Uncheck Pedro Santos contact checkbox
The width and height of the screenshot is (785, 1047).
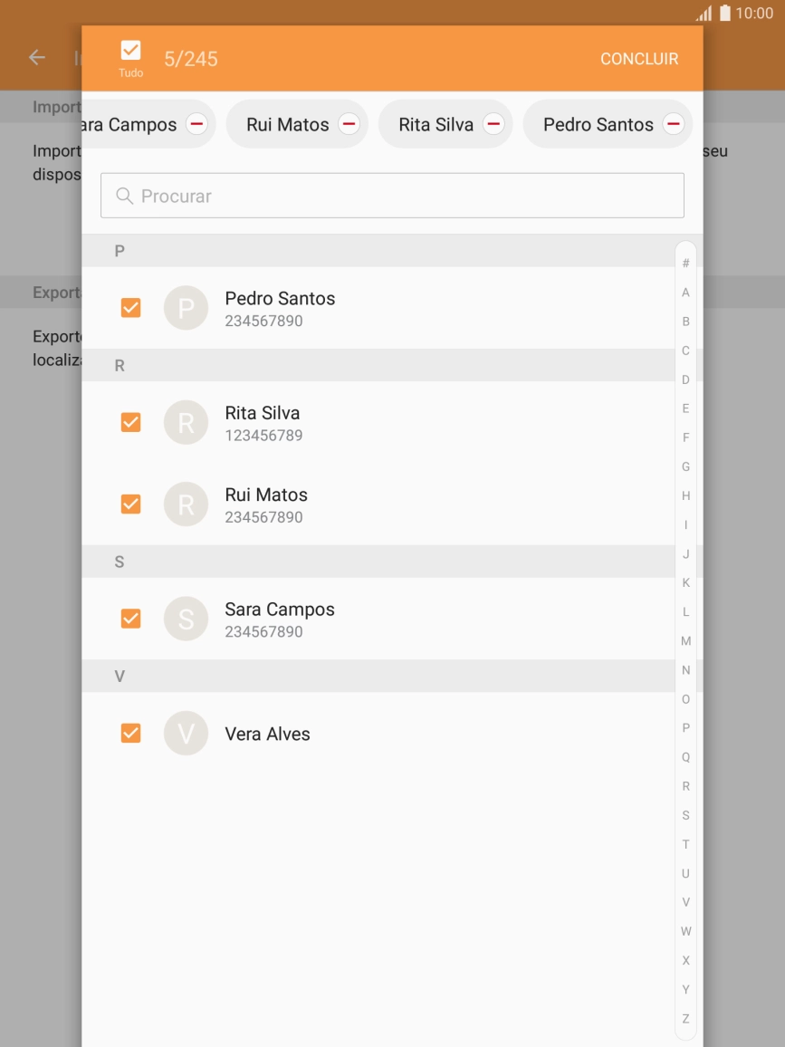pos(130,308)
